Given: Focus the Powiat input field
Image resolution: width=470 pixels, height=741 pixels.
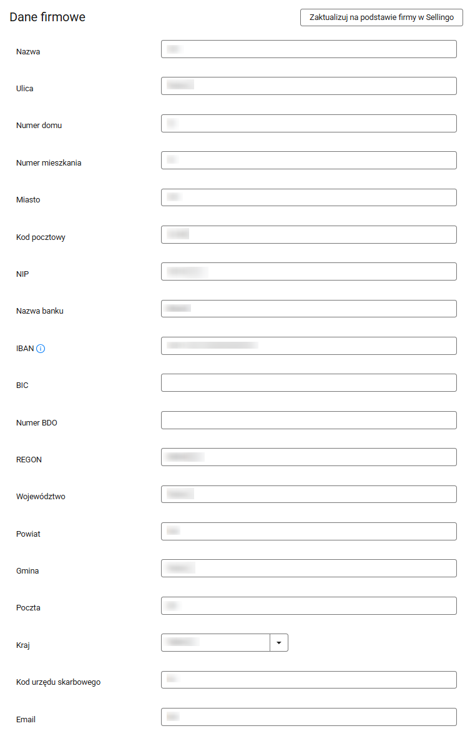Looking at the screenshot, I should [x=308, y=532].
